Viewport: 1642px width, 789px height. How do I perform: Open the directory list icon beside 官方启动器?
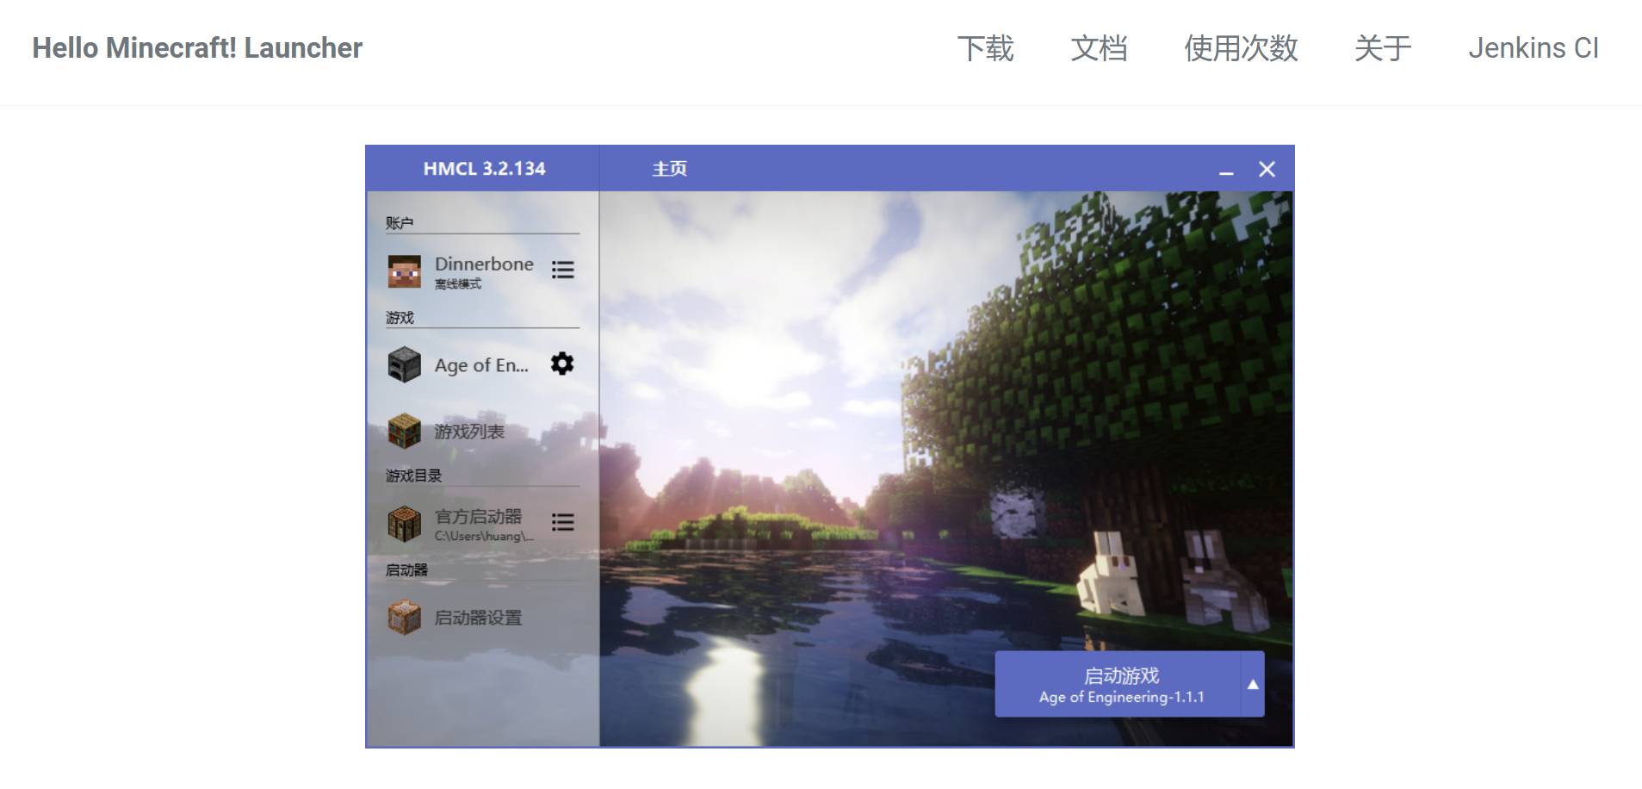point(562,522)
